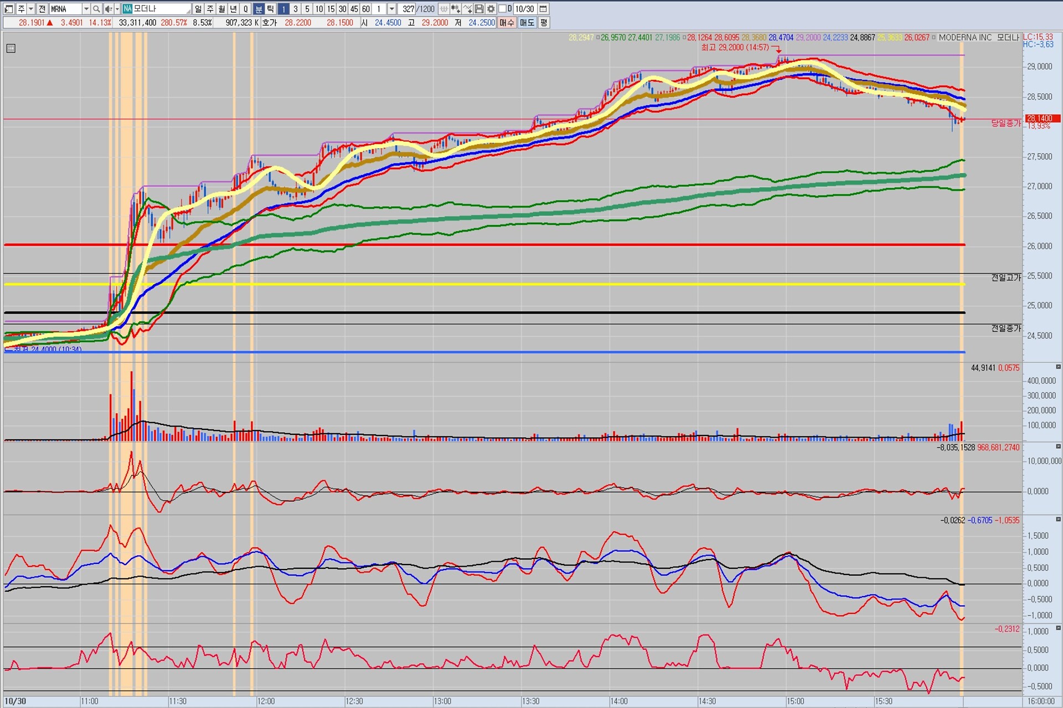Click the 매도 sell button
Viewport: 1063px width, 708px height.
click(x=527, y=23)
